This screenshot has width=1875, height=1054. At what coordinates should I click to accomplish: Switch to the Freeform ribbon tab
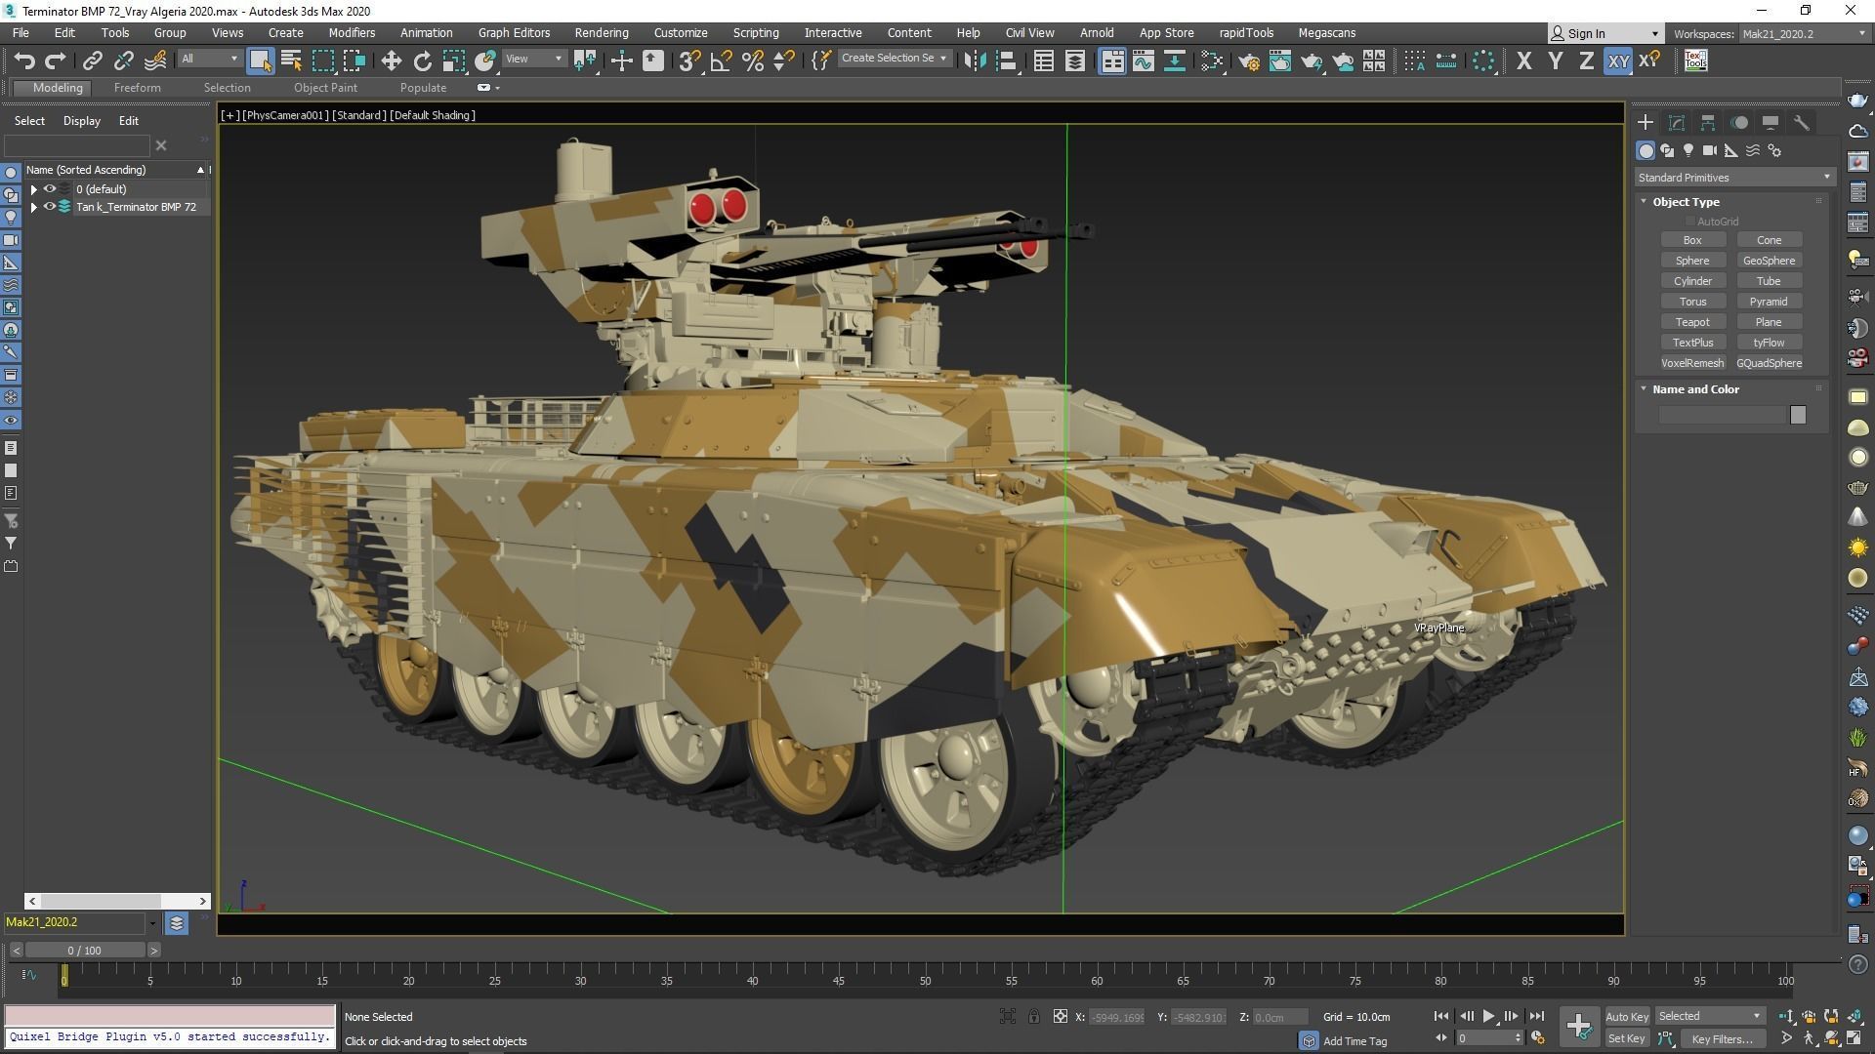(x=137, y=88)
